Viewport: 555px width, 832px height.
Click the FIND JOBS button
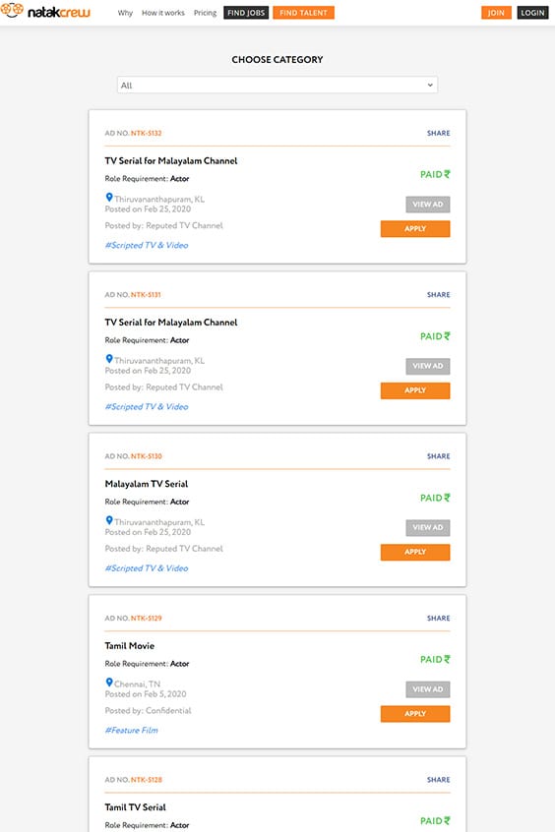pyautogui.click(x=246, y=13)
